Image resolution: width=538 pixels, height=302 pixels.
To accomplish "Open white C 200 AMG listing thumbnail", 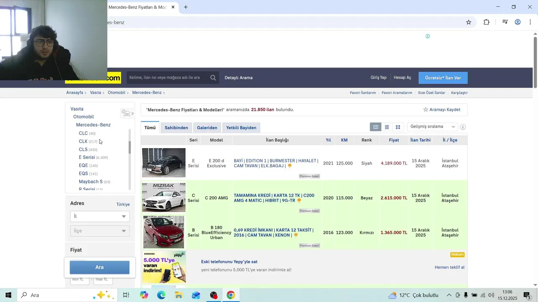I will click(x=164, y=197).
